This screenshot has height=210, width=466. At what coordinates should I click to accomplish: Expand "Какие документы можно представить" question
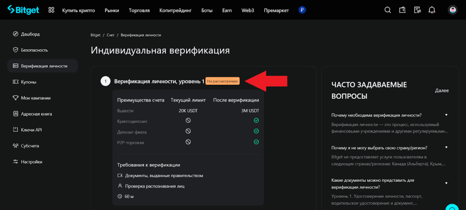coord(446,183)
